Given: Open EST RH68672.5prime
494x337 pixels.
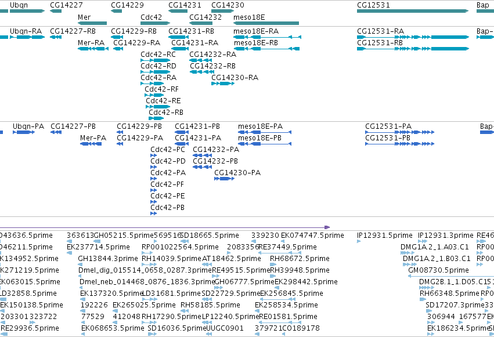Looking at the screenshot, I should coord(300,259).
